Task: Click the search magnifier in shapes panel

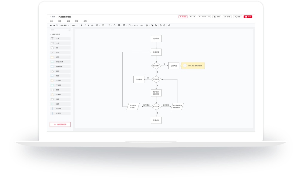Action: click(x=69, y=30)
